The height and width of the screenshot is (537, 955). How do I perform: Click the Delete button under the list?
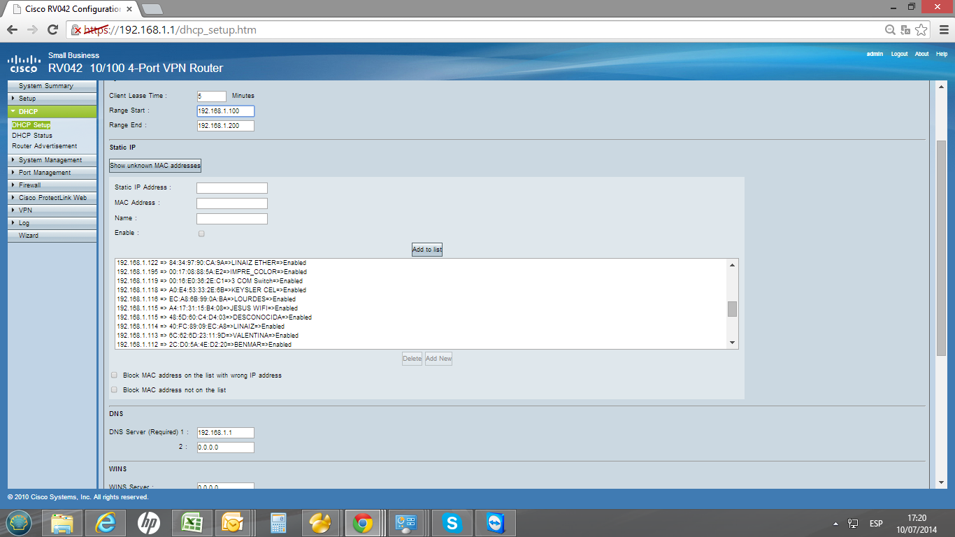tap(412, 359)
